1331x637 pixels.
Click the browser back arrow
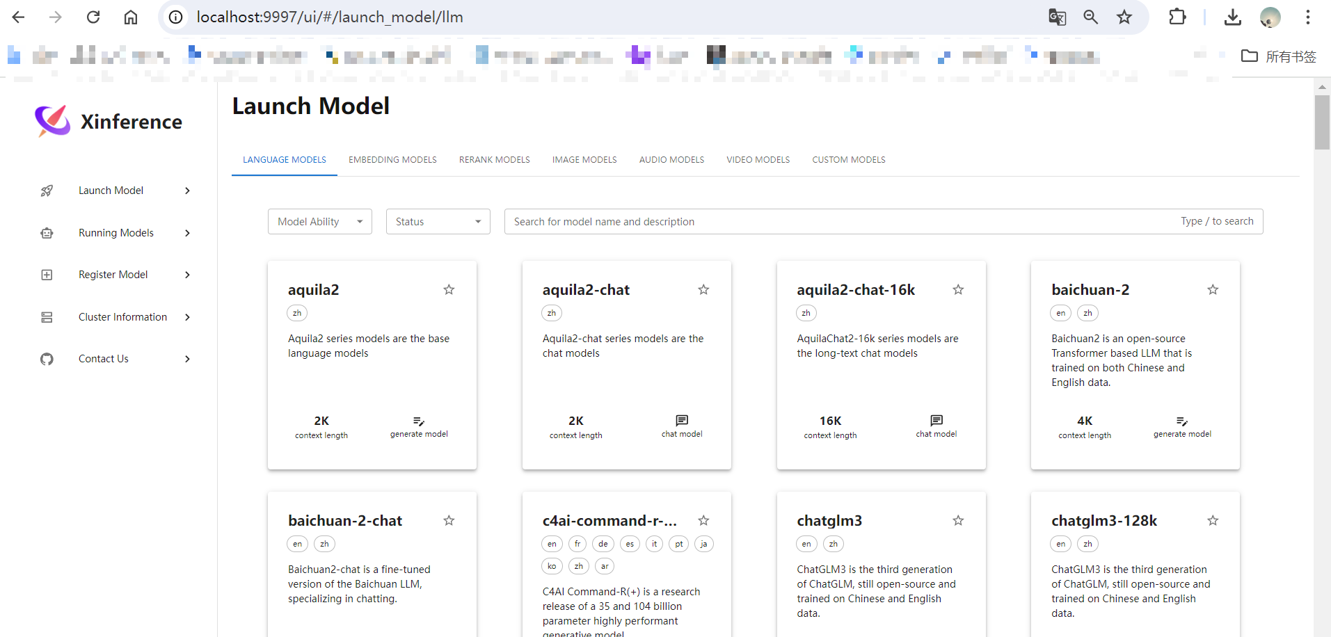(x=19, y=17)
